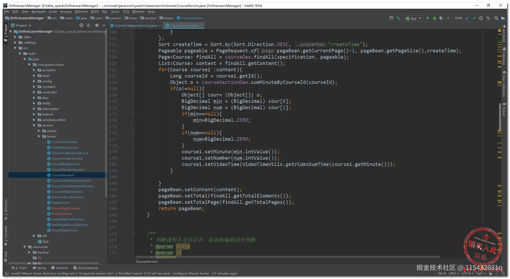Open the Refactor menu
The height and width of the screenshot is (279, 510).
pyautogui.click(x=81, y=12)
